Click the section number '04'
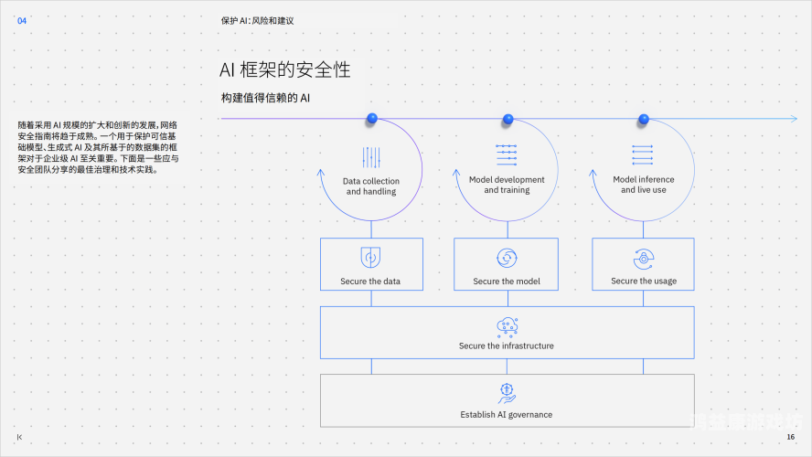 [22, 21]
